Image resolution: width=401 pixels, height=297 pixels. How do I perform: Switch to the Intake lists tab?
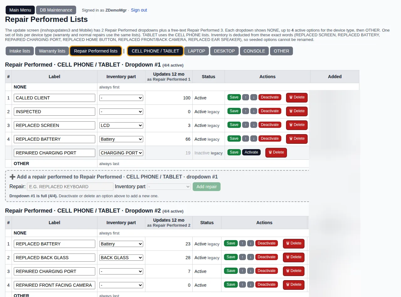pyautogui.click(x=20, y=51)
